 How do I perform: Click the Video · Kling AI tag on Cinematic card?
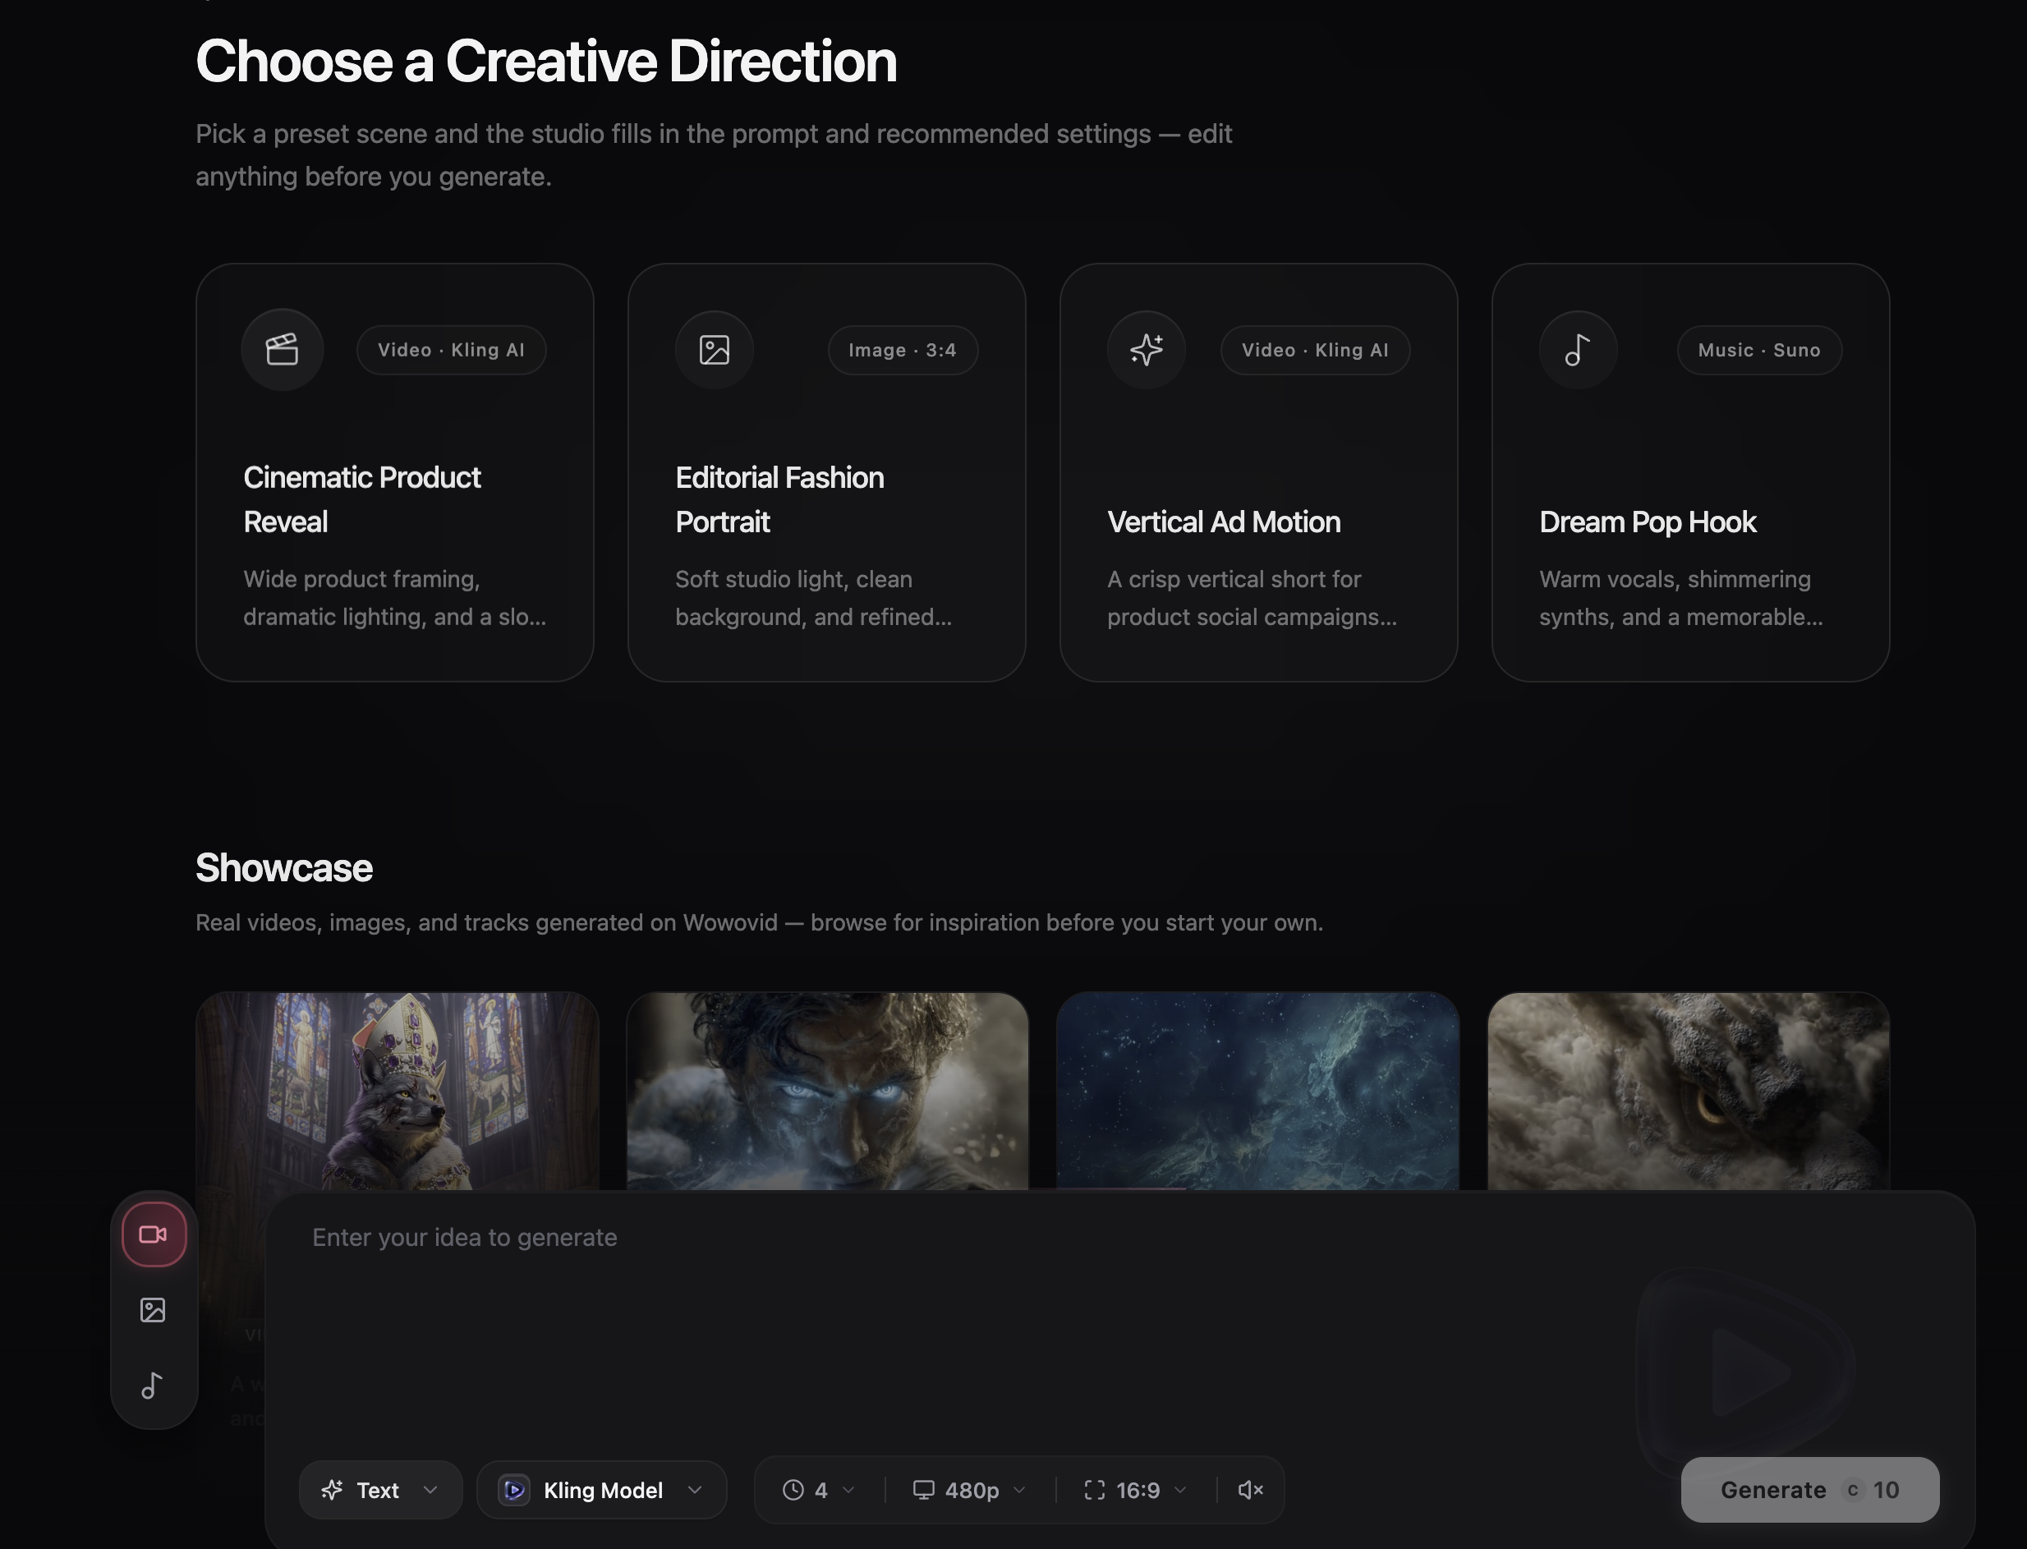click(x=451, y=351)
